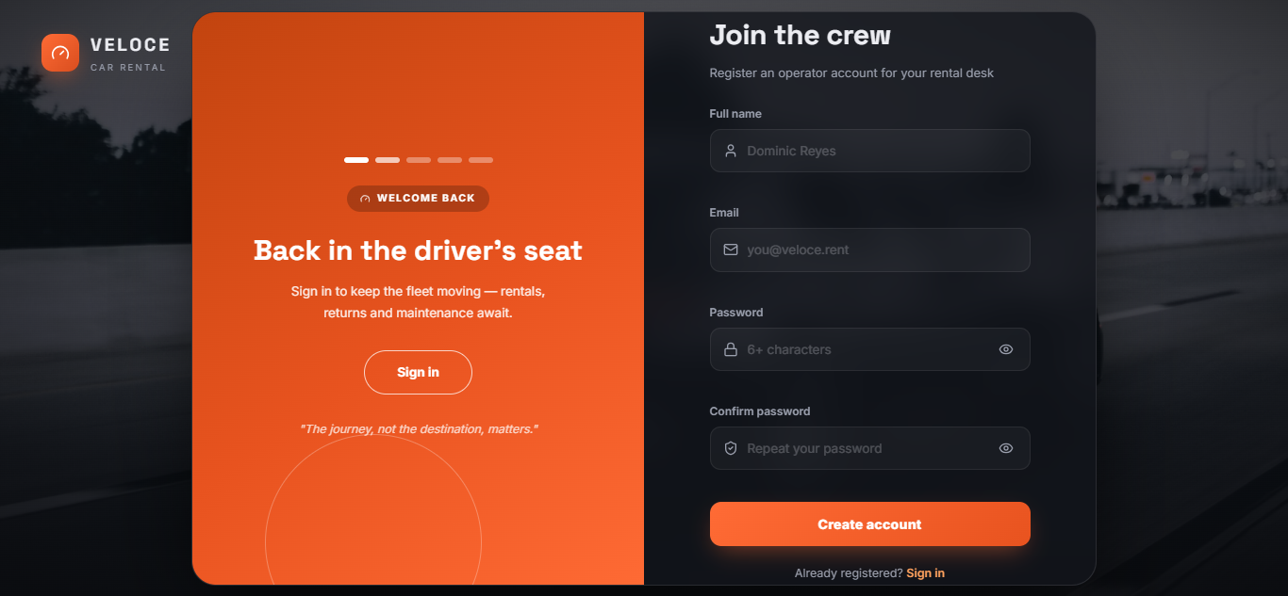Click the gauge icon in Welcome Back badge

click(365, 199)
